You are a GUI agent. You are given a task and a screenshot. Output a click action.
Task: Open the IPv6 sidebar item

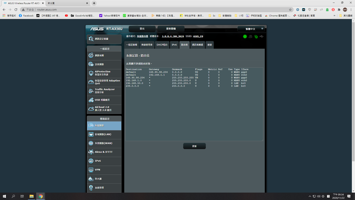tap(104, 161)
